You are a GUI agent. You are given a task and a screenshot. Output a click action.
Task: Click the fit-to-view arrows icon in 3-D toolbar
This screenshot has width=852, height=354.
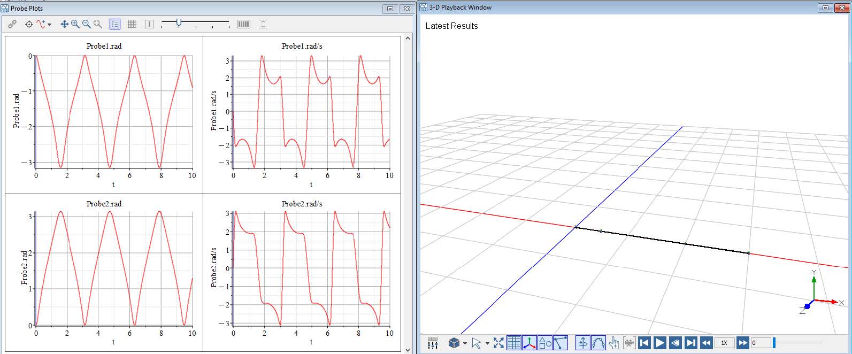[x=498, y=343]
